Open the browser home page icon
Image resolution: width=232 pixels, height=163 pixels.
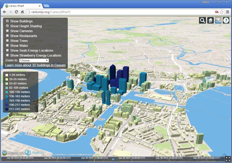22,12
